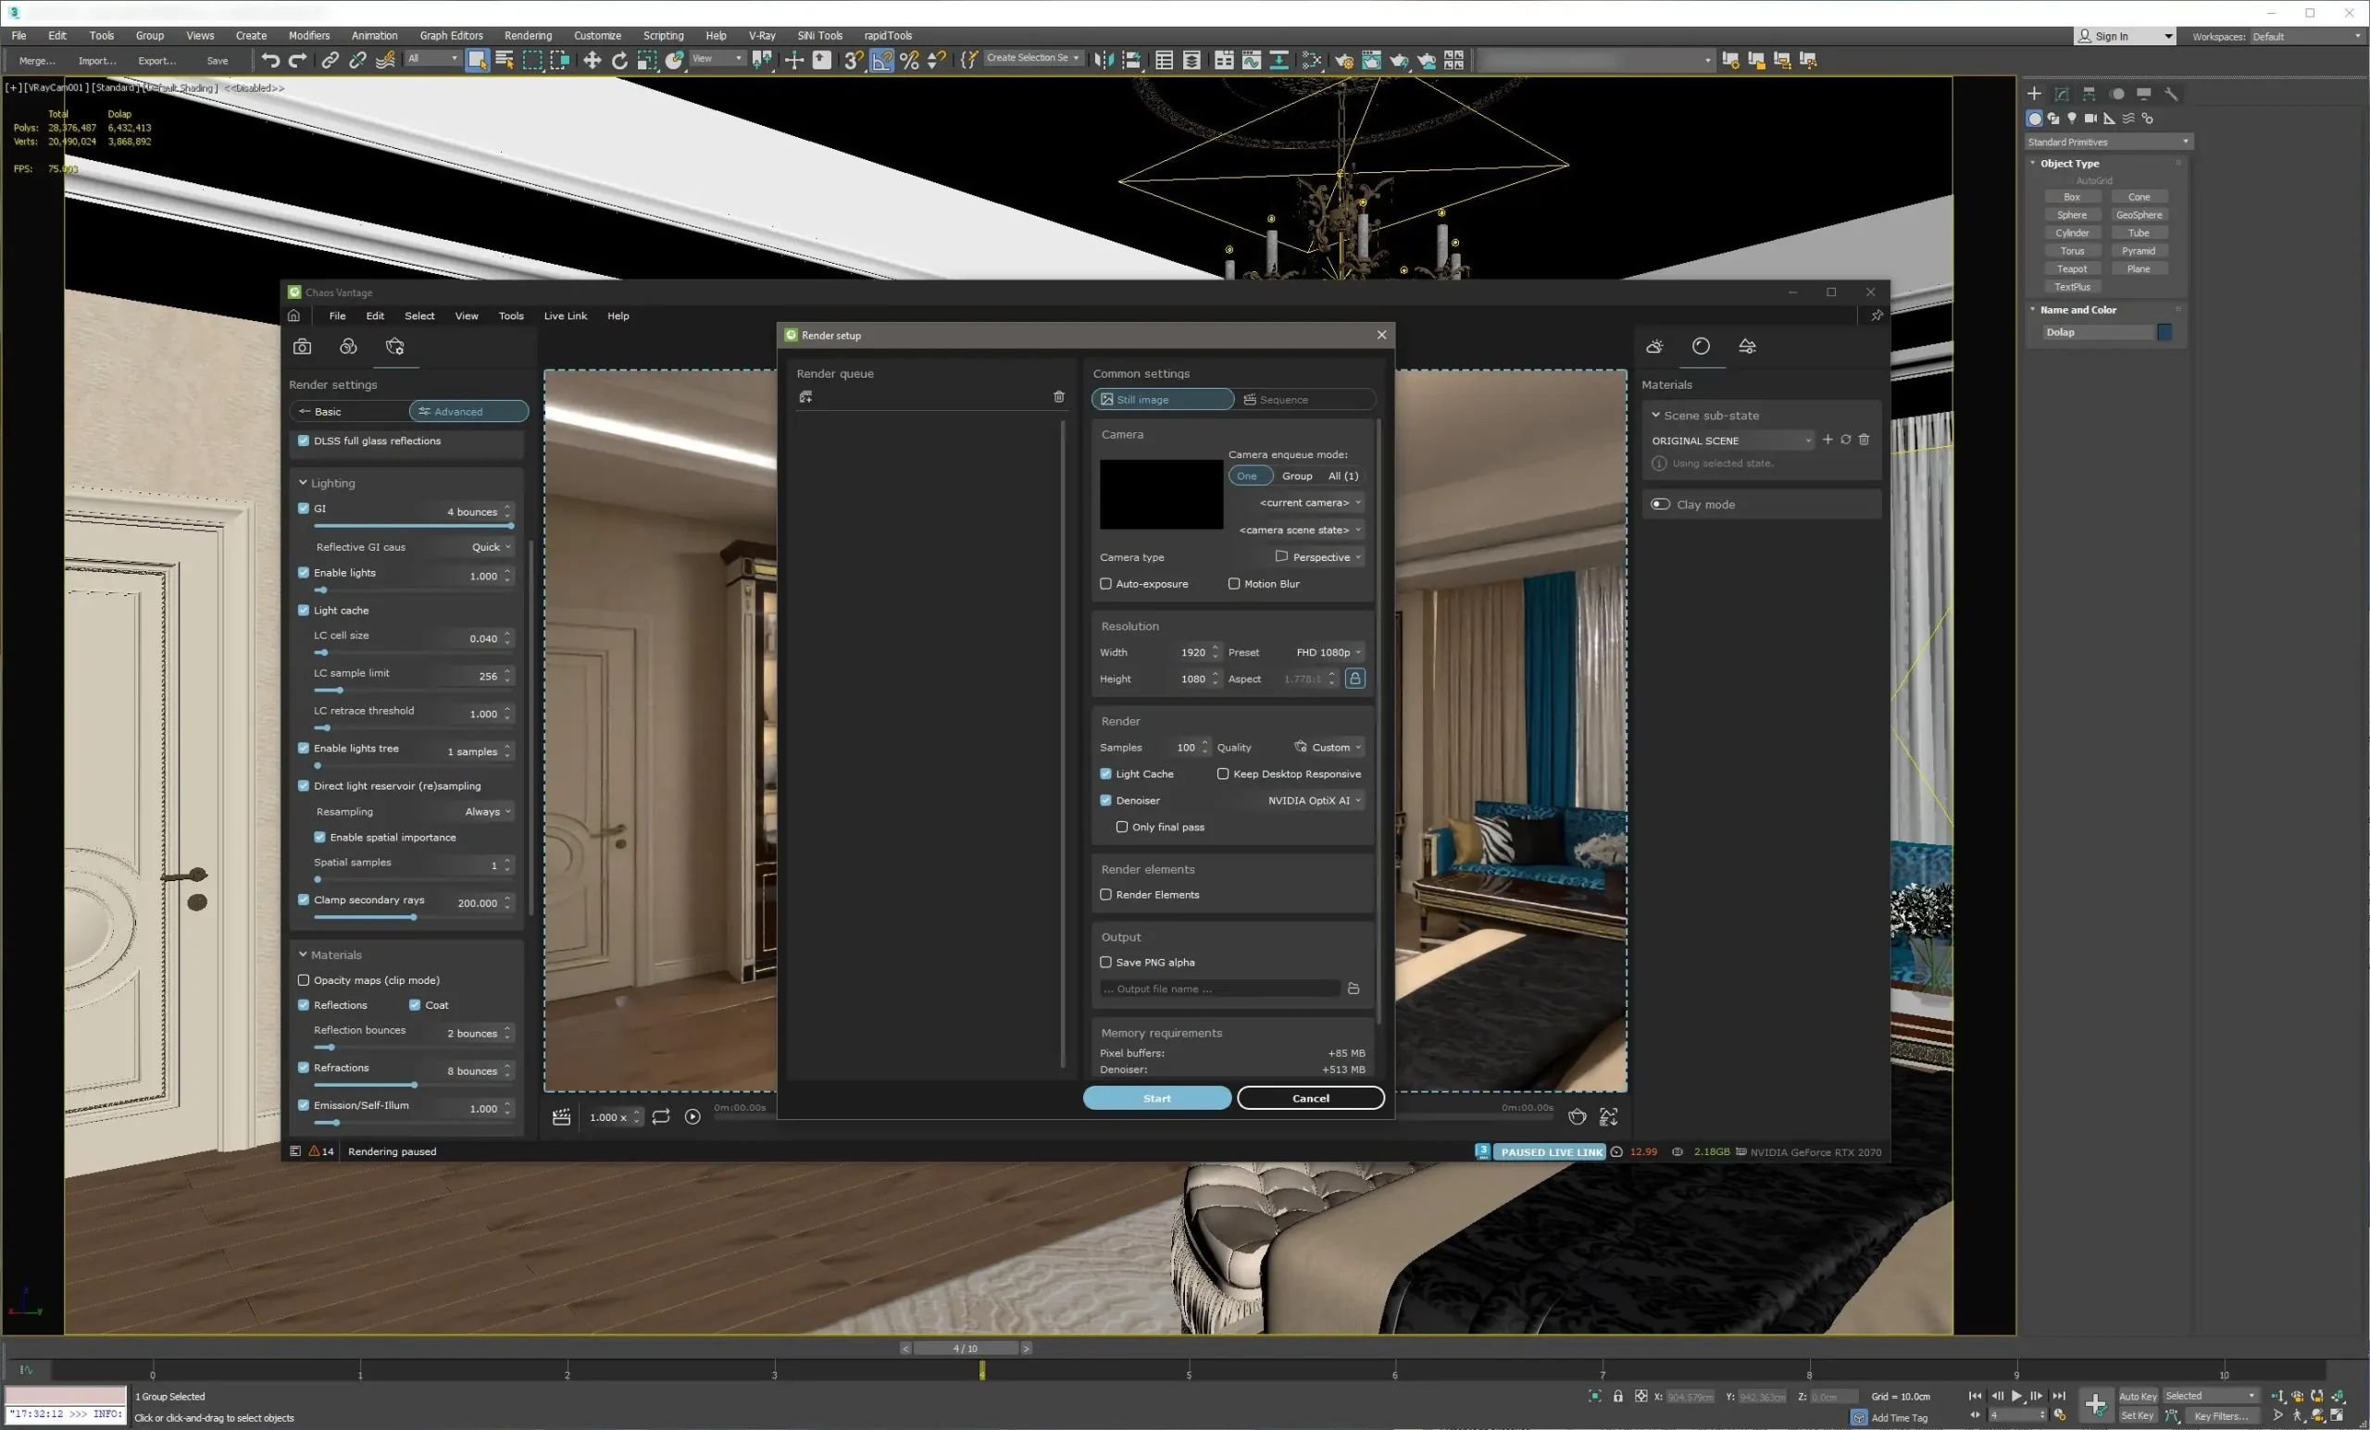Delete the scene sub-state with trash icon

(1863, 440)
